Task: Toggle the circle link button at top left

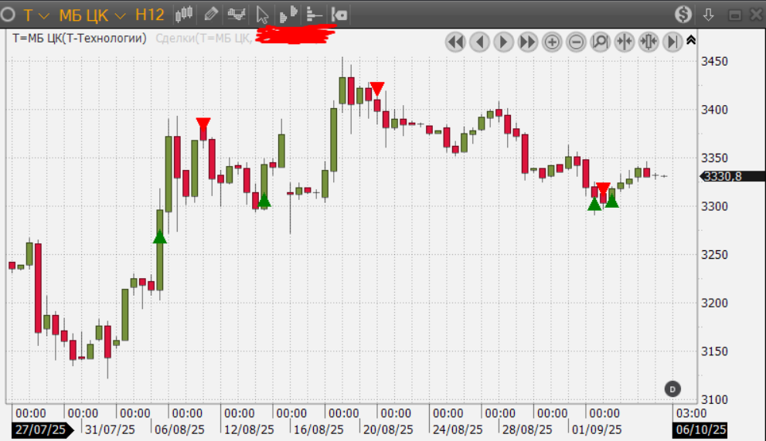Action: [x=9, y=14]
